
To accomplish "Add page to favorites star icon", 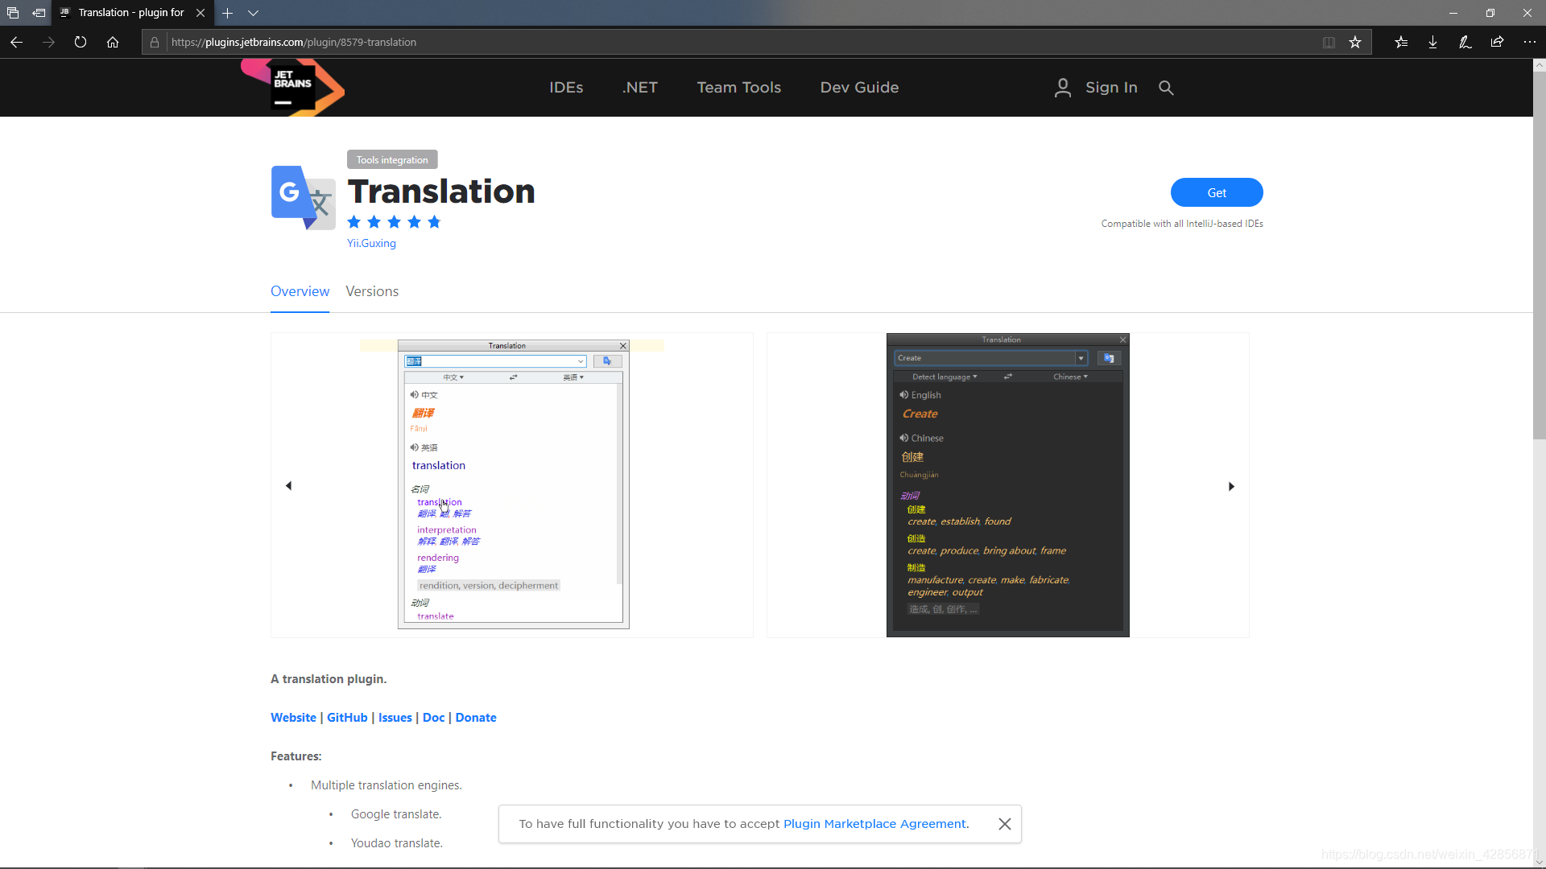I will (1355, 42).
